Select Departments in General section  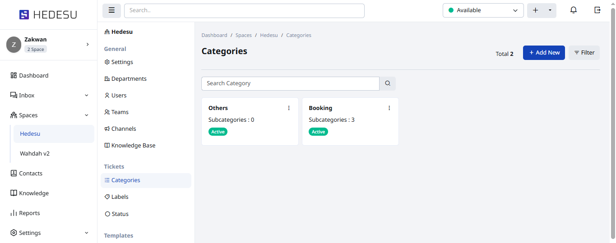pyautogui.click(x=129, y=79)
